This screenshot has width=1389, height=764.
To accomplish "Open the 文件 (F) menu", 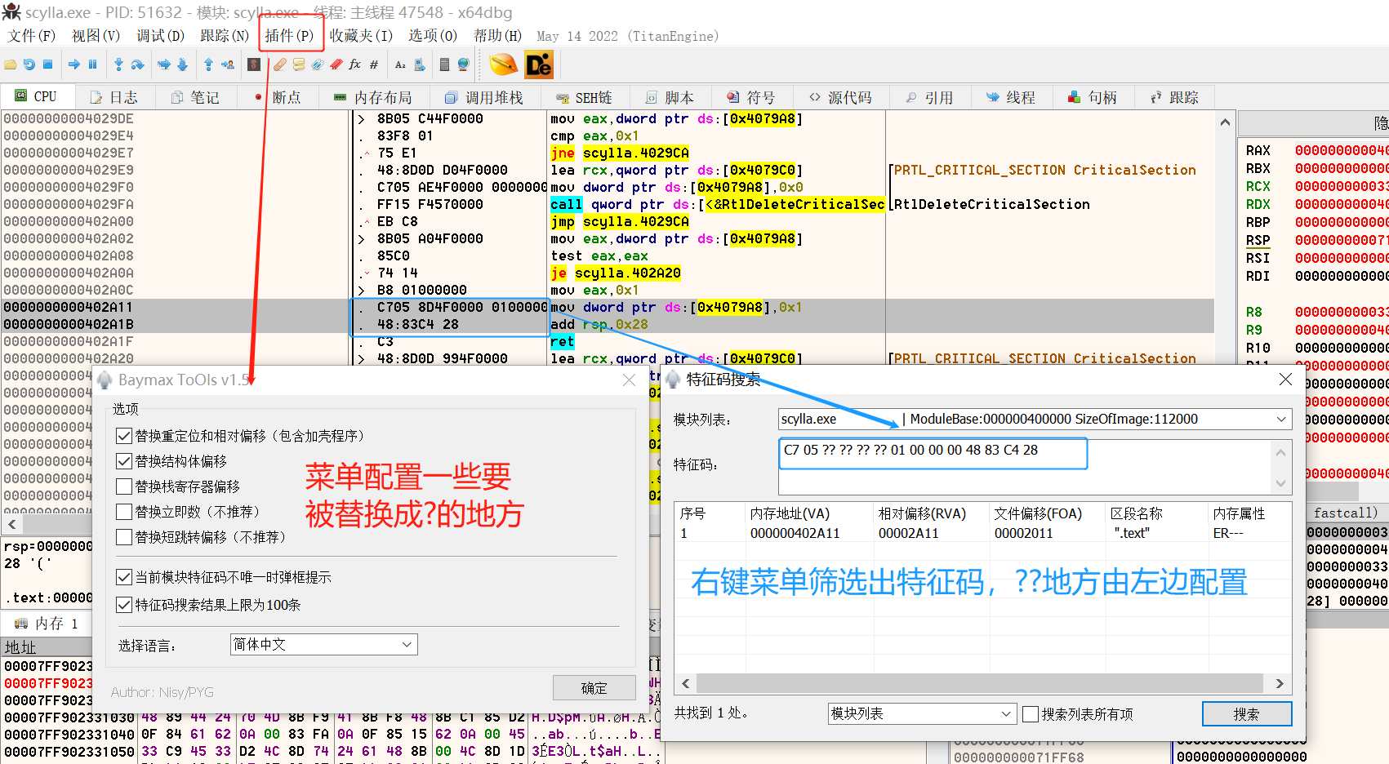I will click(x=32, y=36).
